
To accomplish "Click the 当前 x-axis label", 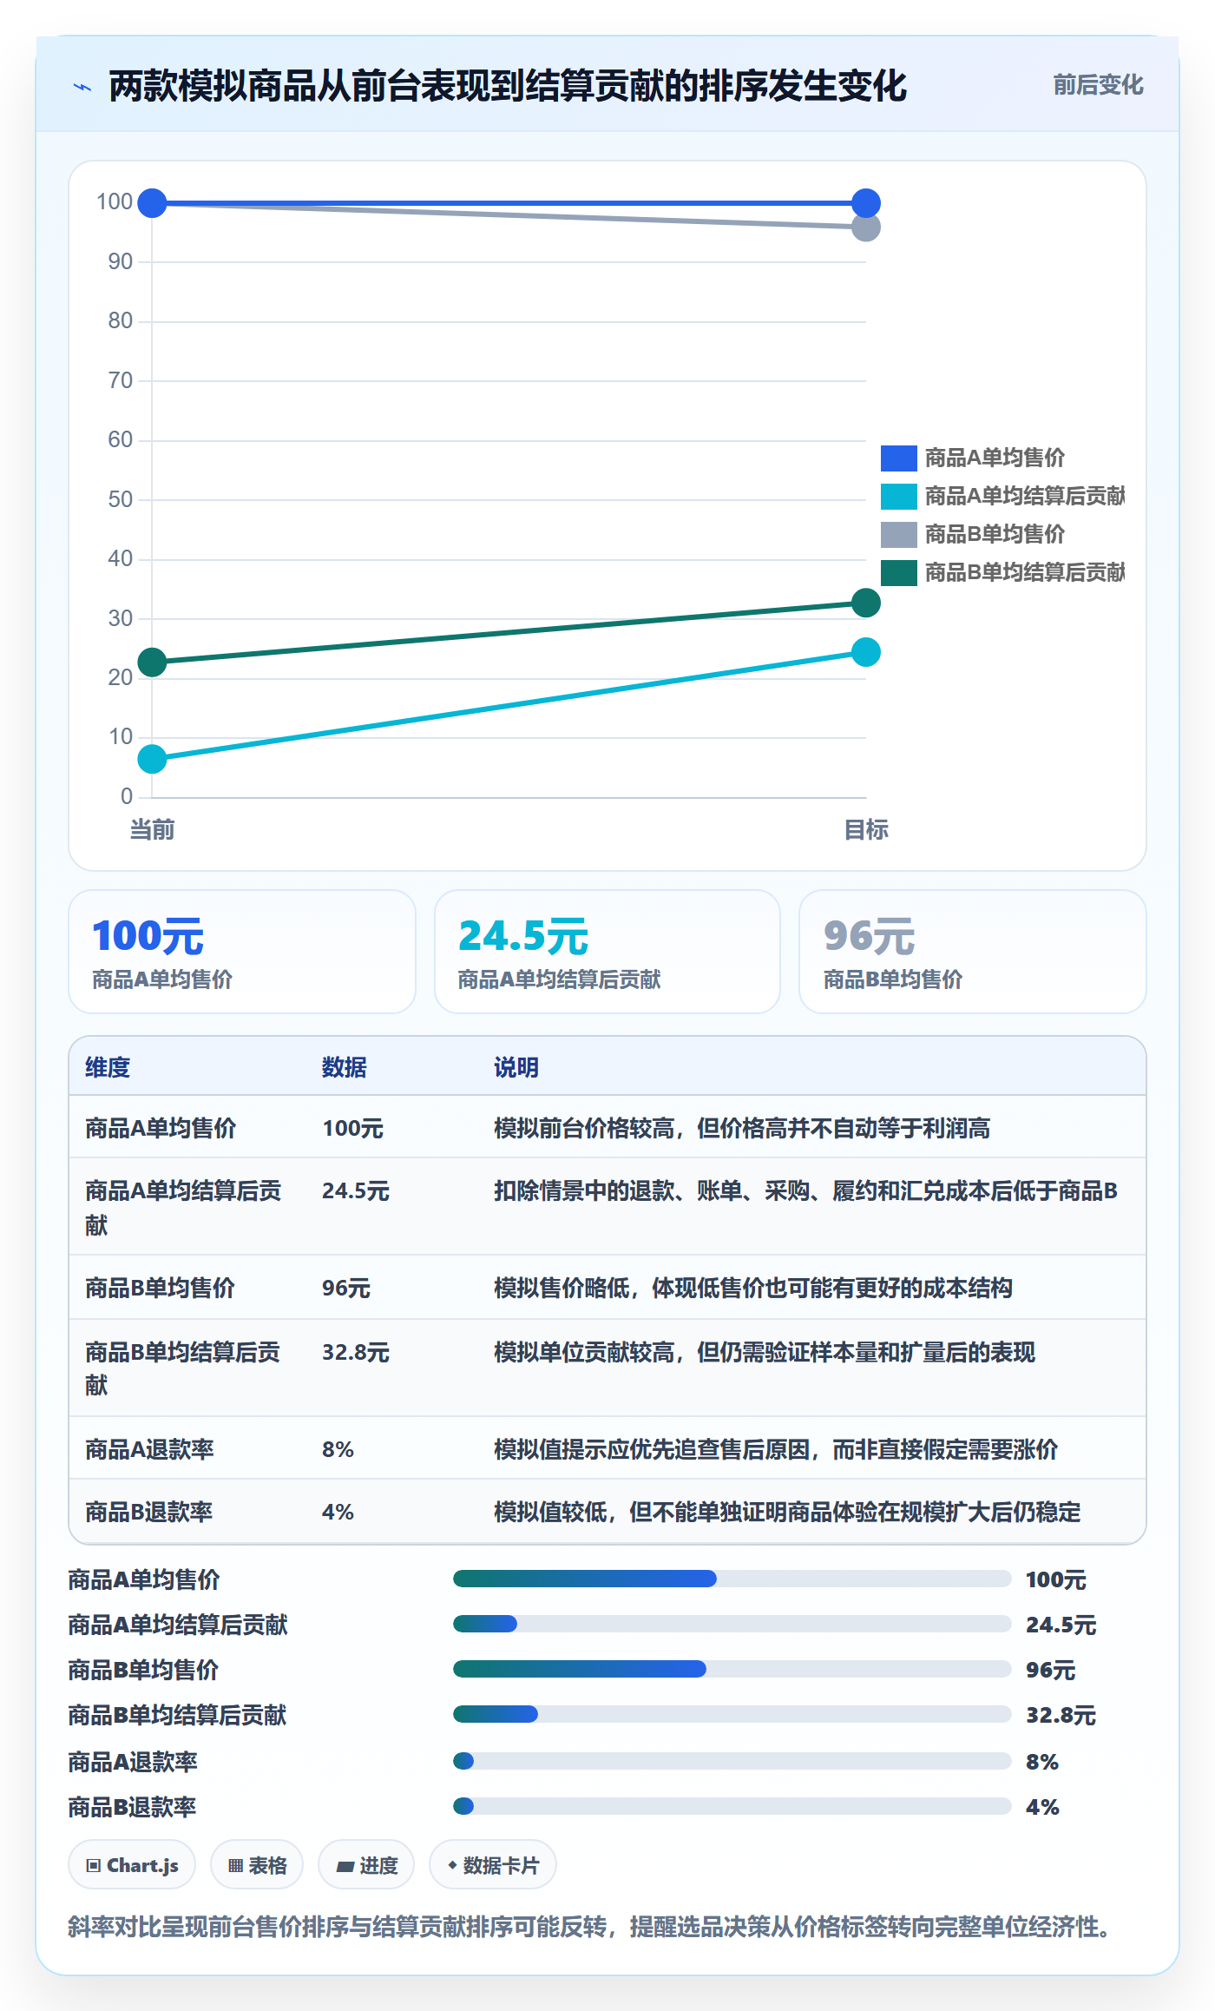I will click(x=152, y=830).
